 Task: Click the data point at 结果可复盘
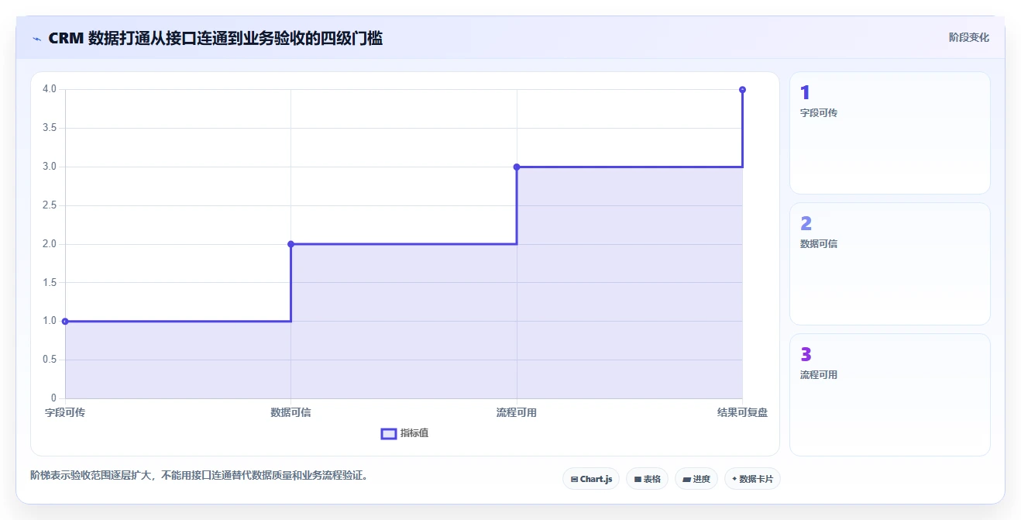tap(742, 90)
